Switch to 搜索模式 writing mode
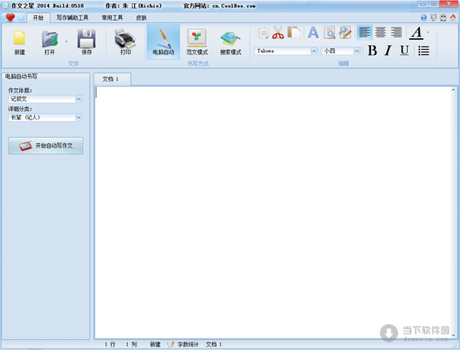 231,42
